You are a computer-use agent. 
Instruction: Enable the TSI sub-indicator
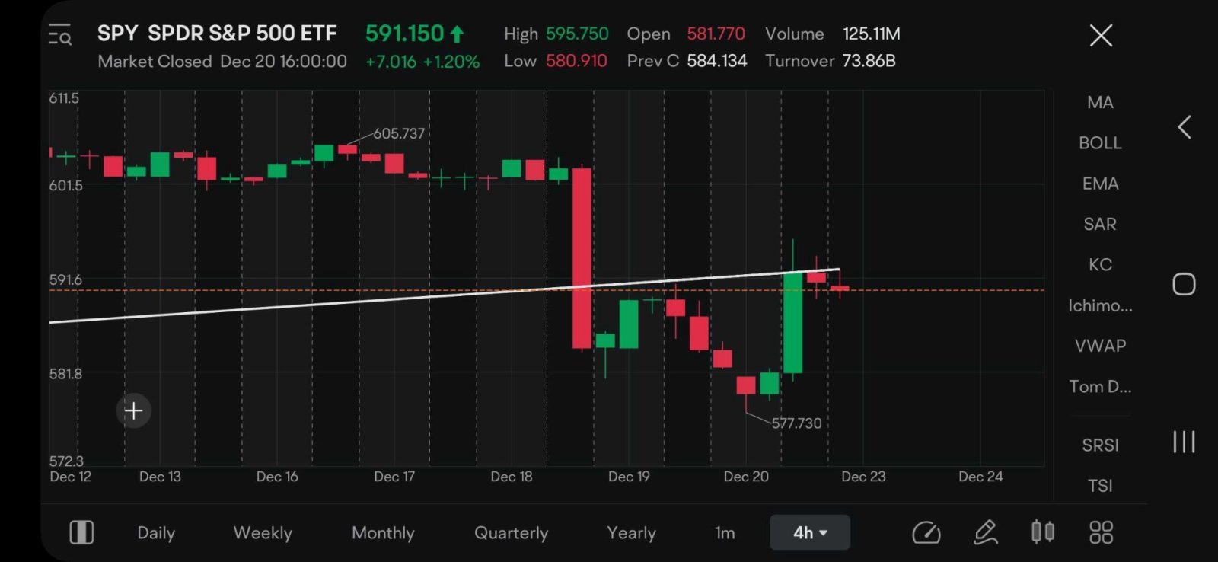tap(1100, 485)
